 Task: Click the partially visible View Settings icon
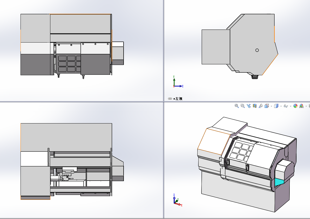click(309, 106)
